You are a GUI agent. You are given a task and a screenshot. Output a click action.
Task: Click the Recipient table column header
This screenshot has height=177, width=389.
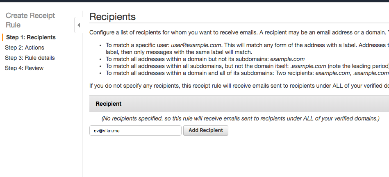[109, 104]
